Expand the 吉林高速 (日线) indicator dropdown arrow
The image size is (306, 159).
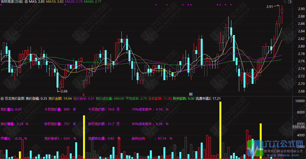click(x=26, y=2)
